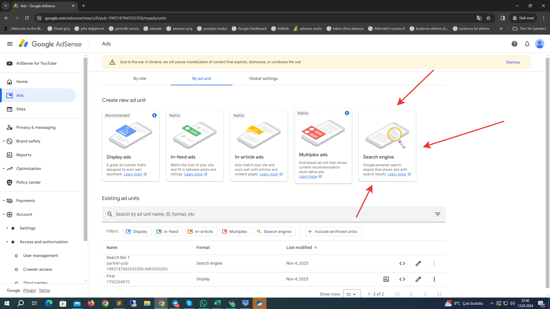Open Firefox from the taskbar
Viewport: 550px width, 309px height.
click(91, 303)
